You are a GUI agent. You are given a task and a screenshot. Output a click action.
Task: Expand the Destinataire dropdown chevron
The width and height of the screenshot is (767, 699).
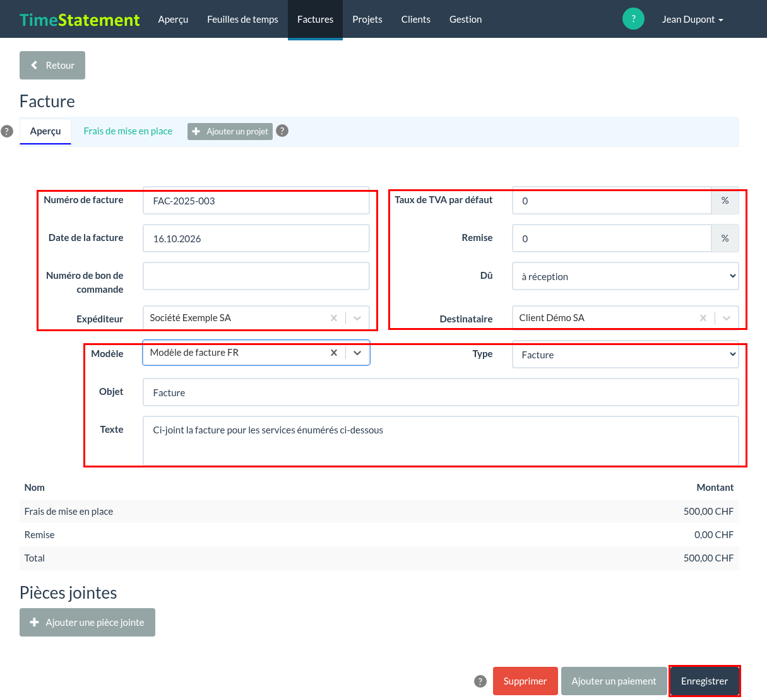coord(727,318)
